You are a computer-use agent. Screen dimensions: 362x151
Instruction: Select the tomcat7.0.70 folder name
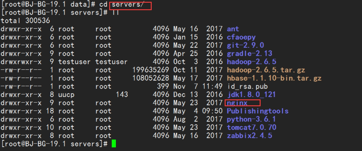tap(251, 127)
